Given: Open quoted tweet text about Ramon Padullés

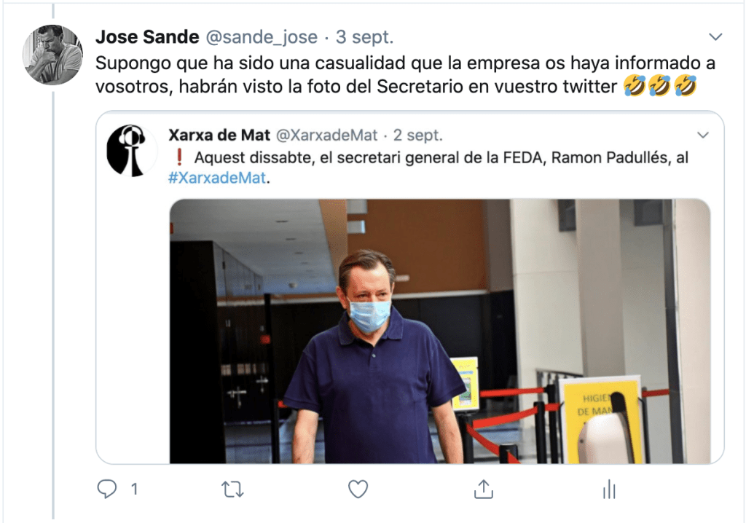Looking at the screenshot, I should click(428, 168).
